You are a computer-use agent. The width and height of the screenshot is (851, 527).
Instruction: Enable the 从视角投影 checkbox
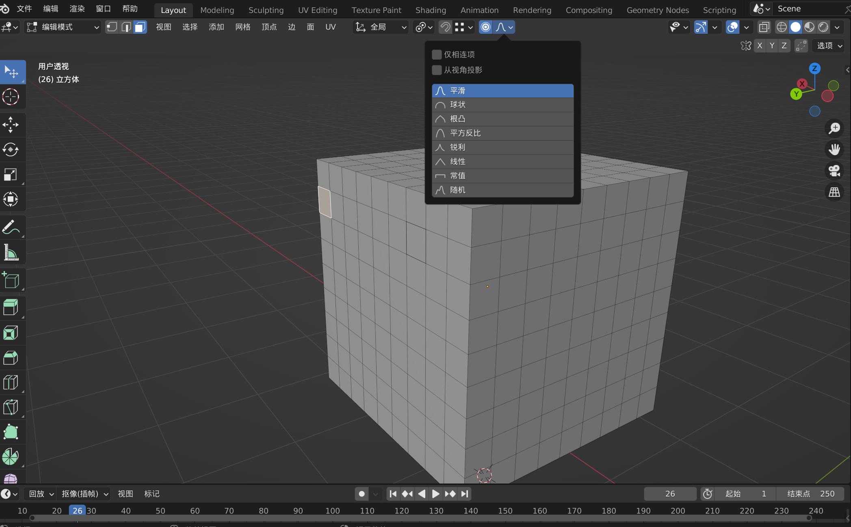pyautogui.click(x=437, y=70)
